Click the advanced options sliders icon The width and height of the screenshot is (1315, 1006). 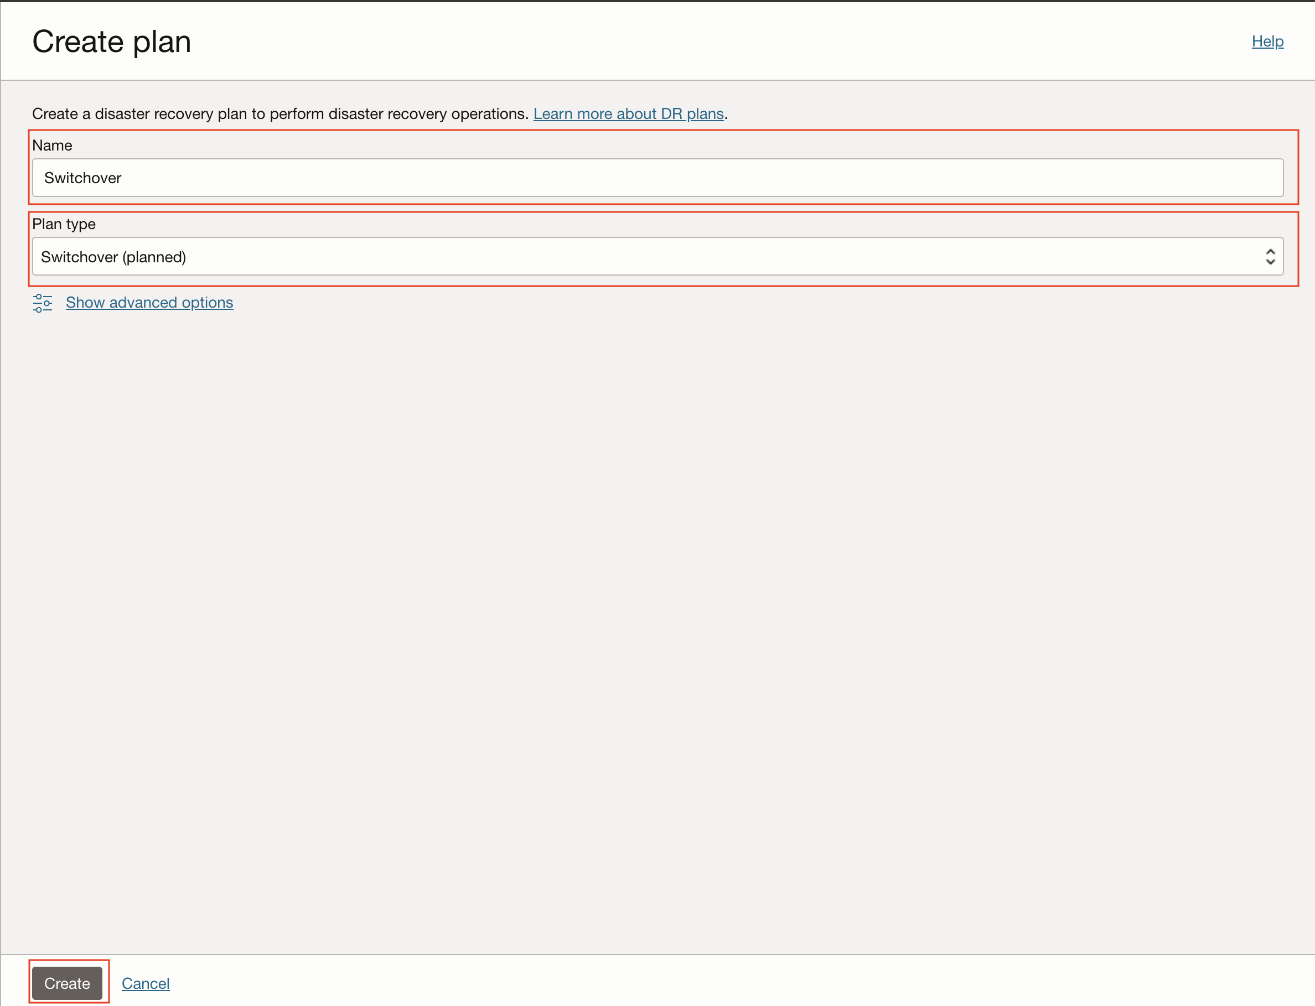43,303
